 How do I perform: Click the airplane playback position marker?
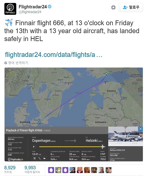103,147
